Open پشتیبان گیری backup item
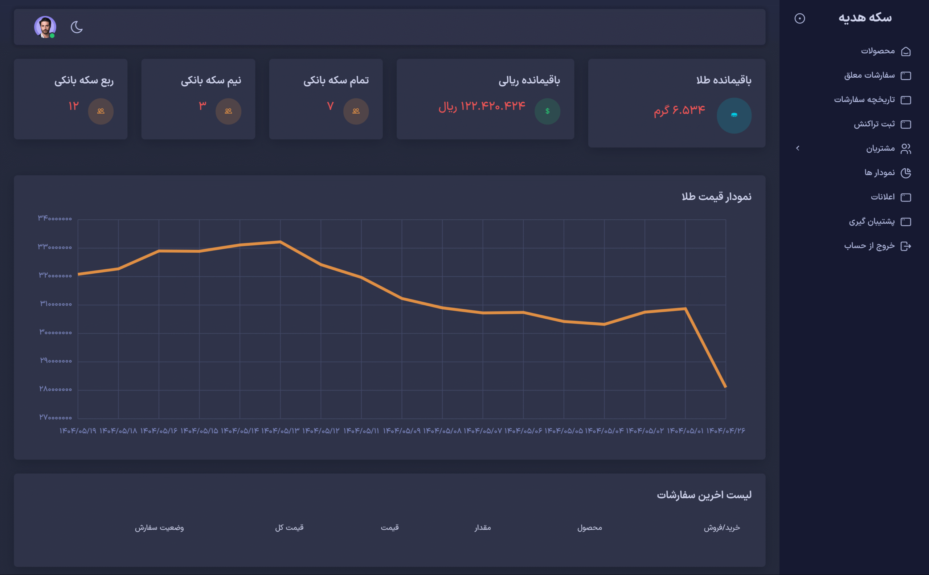Screen dimensions: 929x575 coord(872,221)
